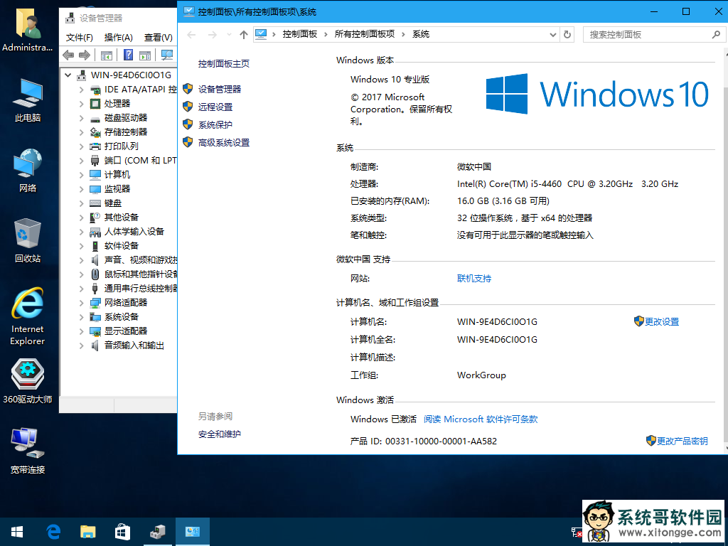Click the back arrow in System window
This screenshot has width=728, height=546.
point(191,34)
